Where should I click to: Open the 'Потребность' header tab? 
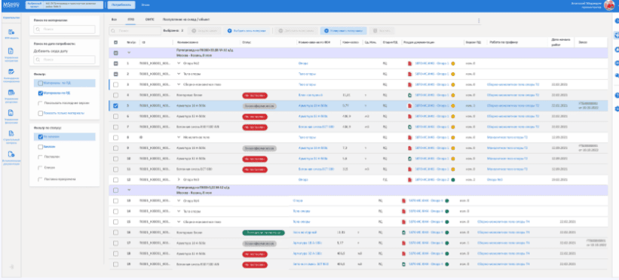[x=121, y=5]
